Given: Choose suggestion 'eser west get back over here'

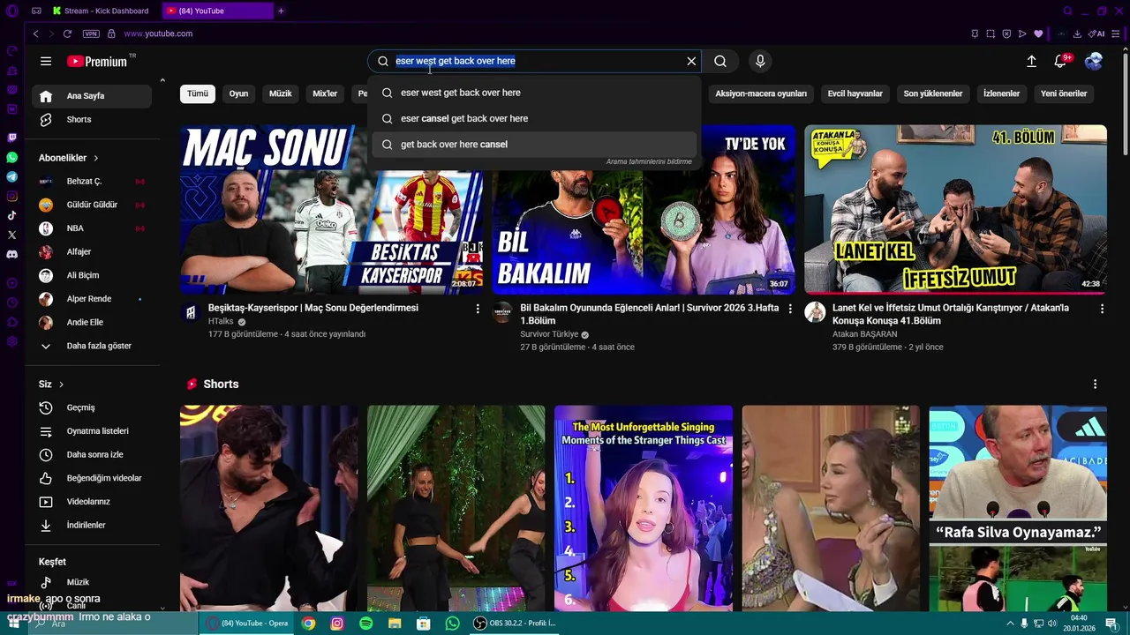Looking at the screenshot, I should pos(535,93).
